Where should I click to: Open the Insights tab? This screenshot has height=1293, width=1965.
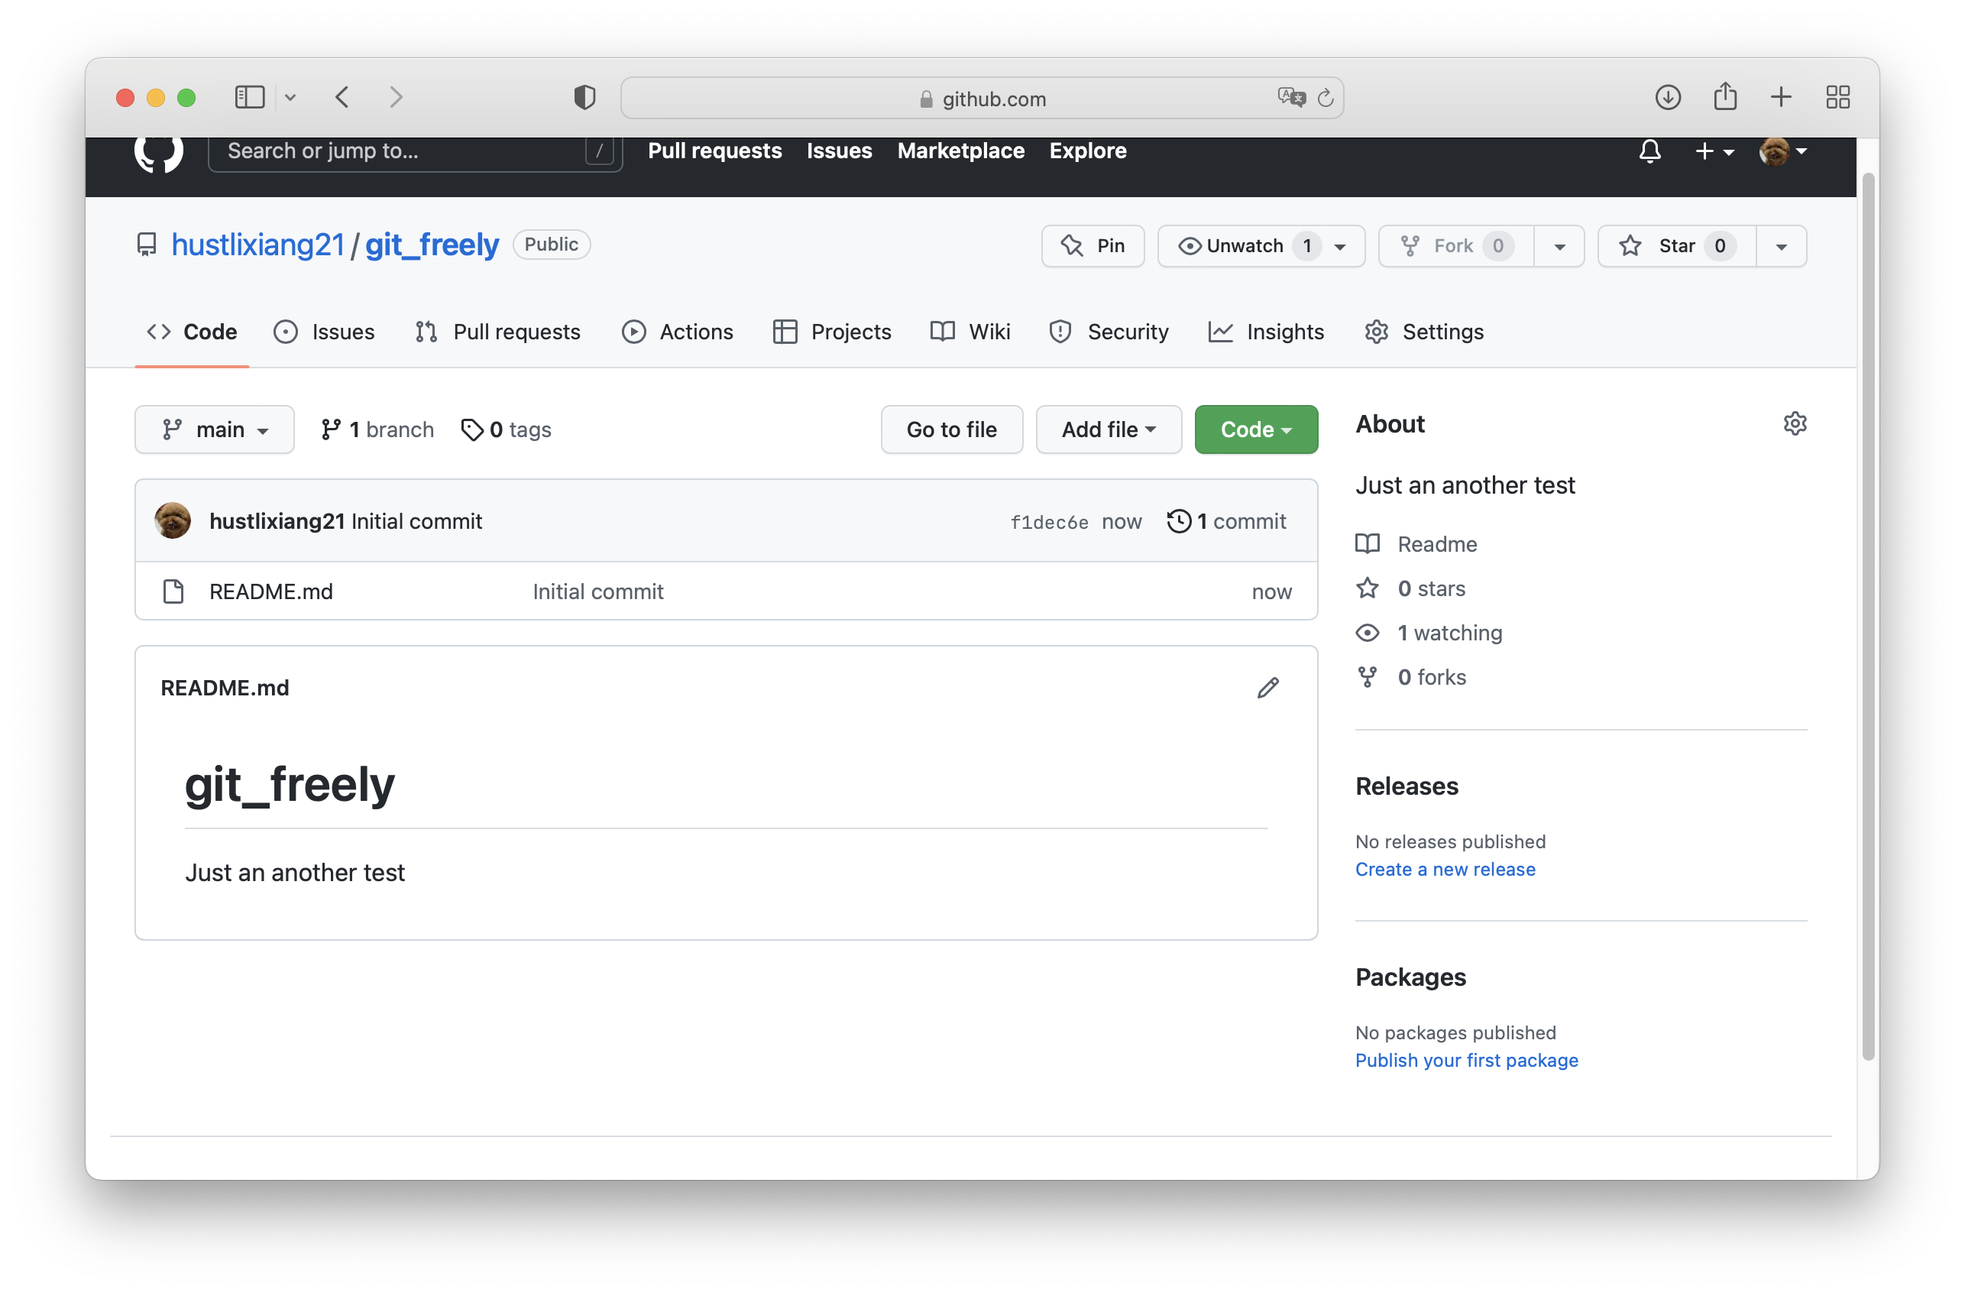click(x=1266, y=332)
